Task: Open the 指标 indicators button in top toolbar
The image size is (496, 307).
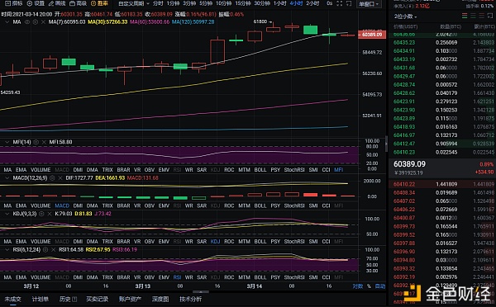Action: coord(13,3)
